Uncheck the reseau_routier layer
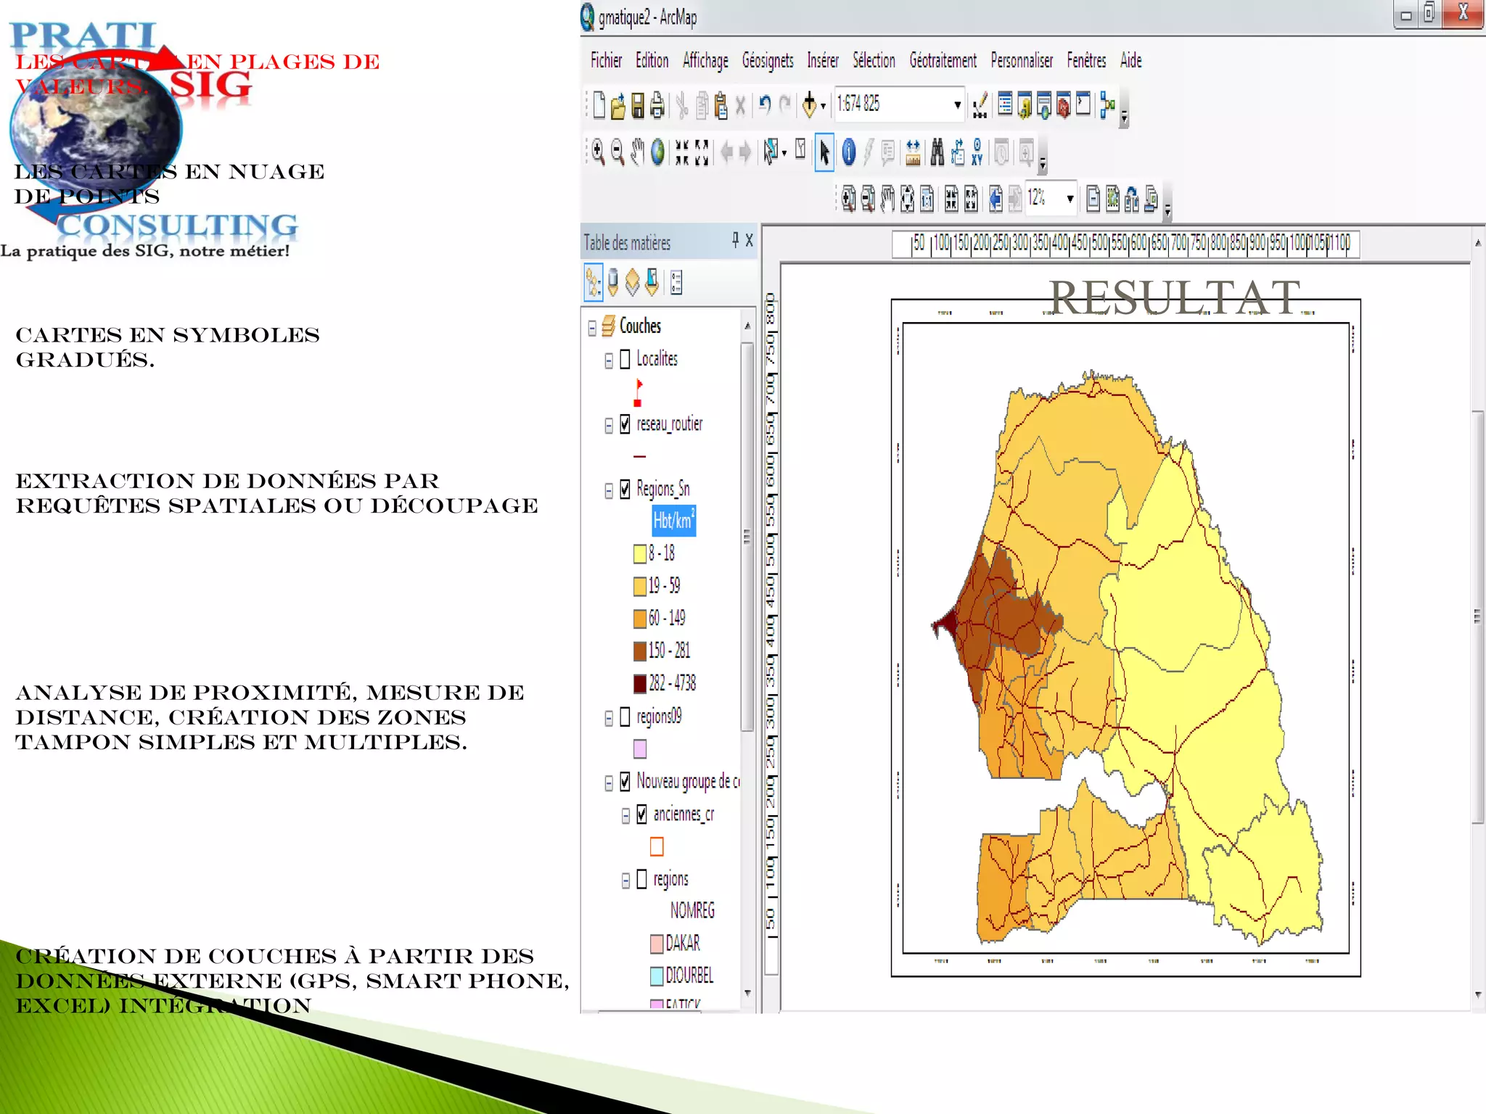1486x1114 pixels. click(625, 424)
